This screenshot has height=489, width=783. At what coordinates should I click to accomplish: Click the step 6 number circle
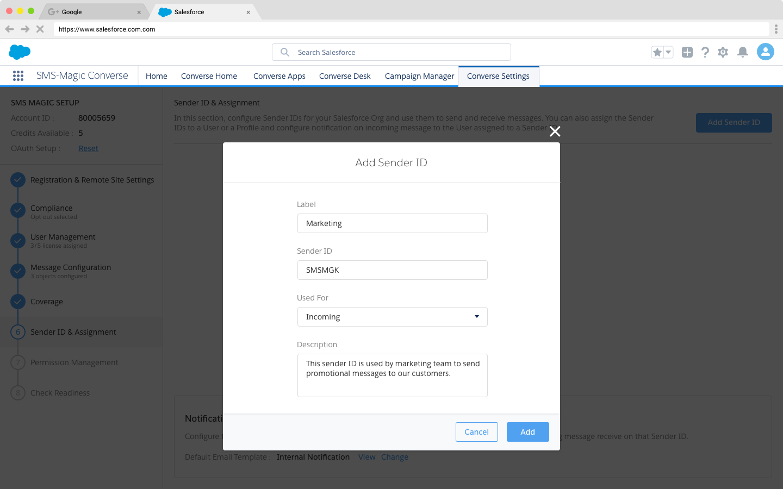click(x=18, y=332)
